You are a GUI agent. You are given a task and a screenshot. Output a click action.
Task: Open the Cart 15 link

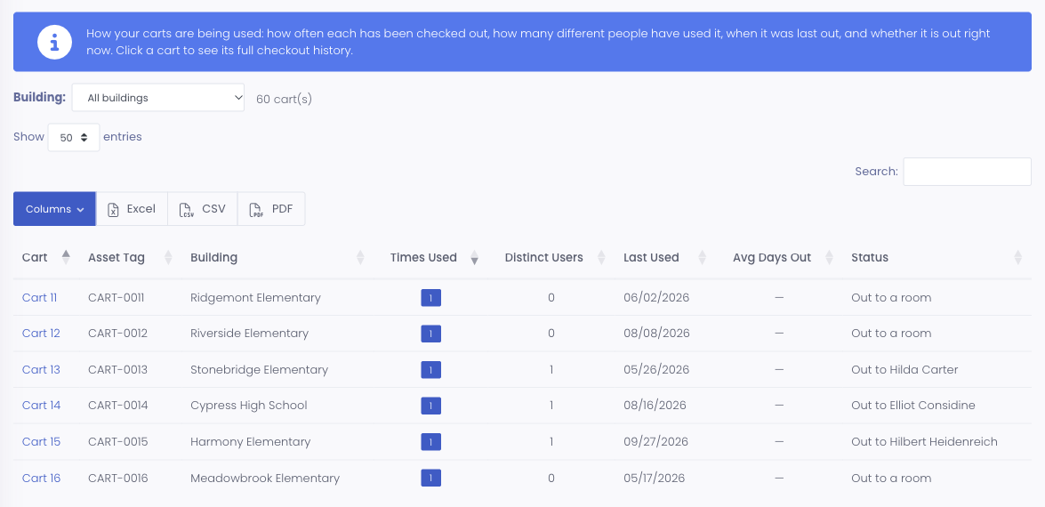[x=41, y=442]
